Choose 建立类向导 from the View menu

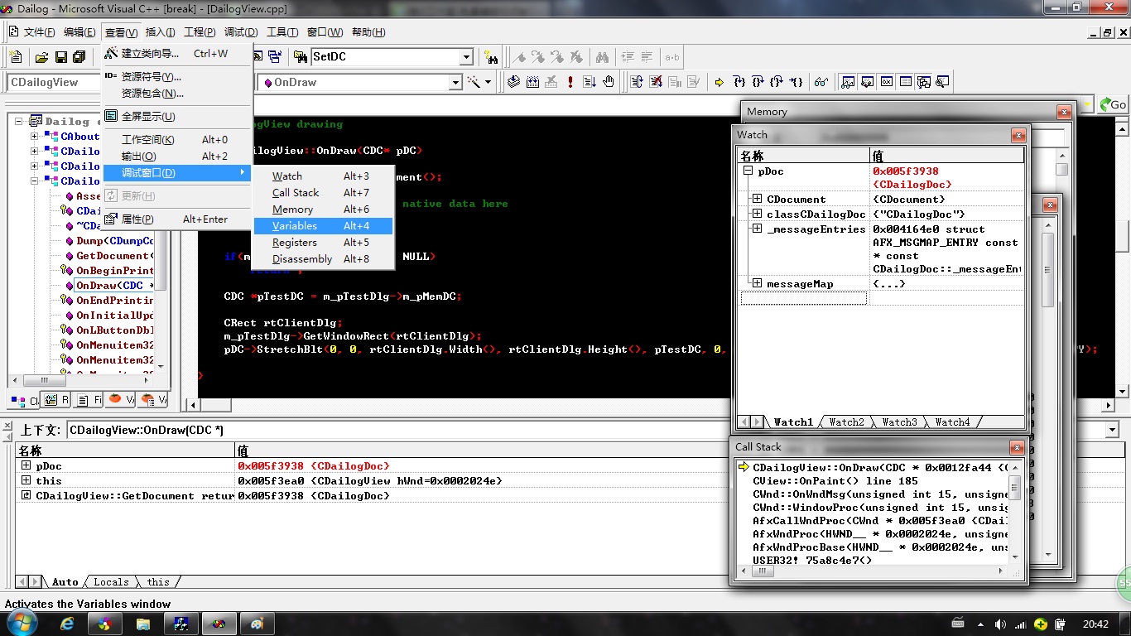point(177,53)
